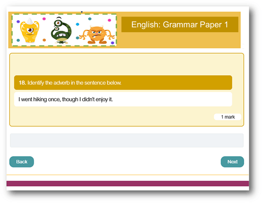The width and height of the screenshot is (262, 203).
Task: Click the 'English: Grammar Paper 1' title
Action: pyautogui.click(x=180, y=24)
